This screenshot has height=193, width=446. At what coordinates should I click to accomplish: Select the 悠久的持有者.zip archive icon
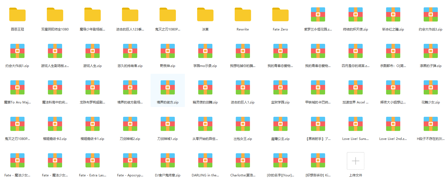coord(130,51)
